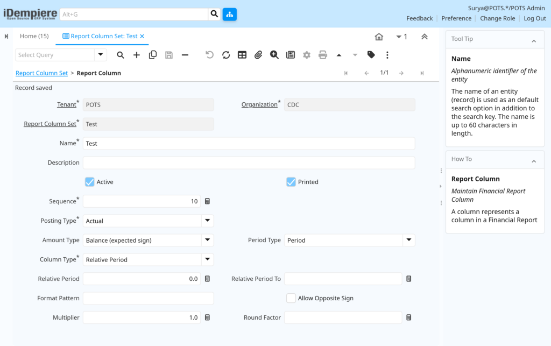Open the Column Type dropdown
This screenshot has width=551, height=346.
coord(207,259)
